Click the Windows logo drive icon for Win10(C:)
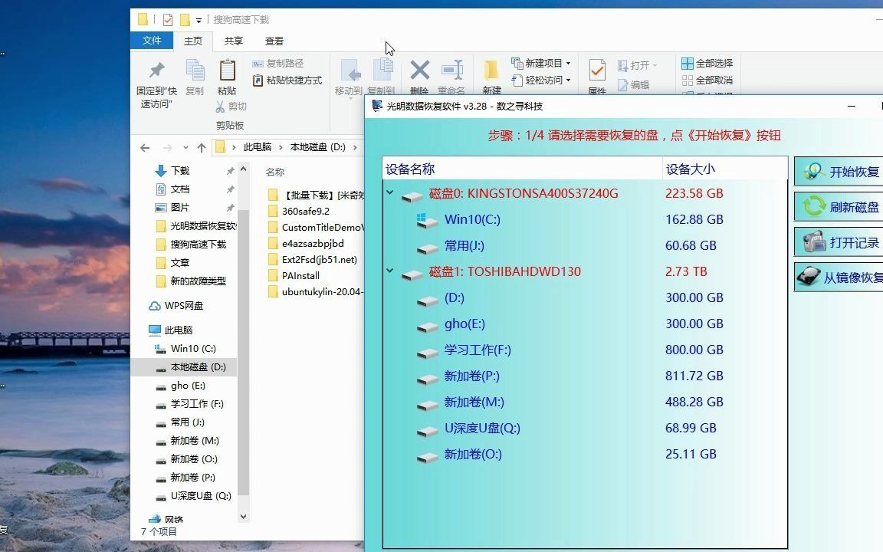 (427, 220)
